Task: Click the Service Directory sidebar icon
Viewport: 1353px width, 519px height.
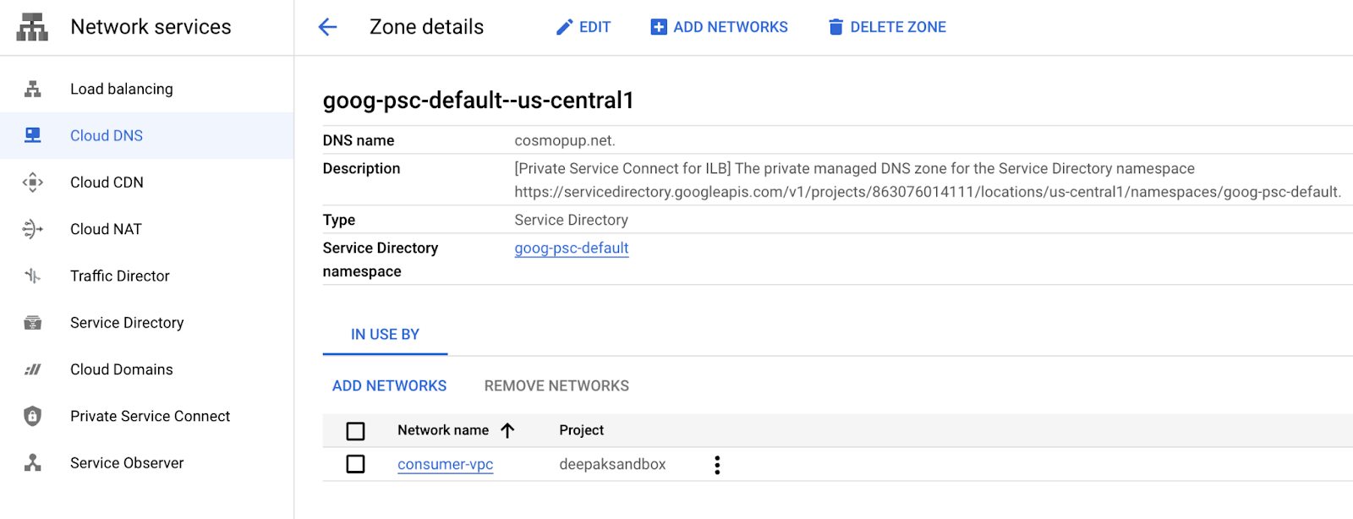Action: (33, 323)
